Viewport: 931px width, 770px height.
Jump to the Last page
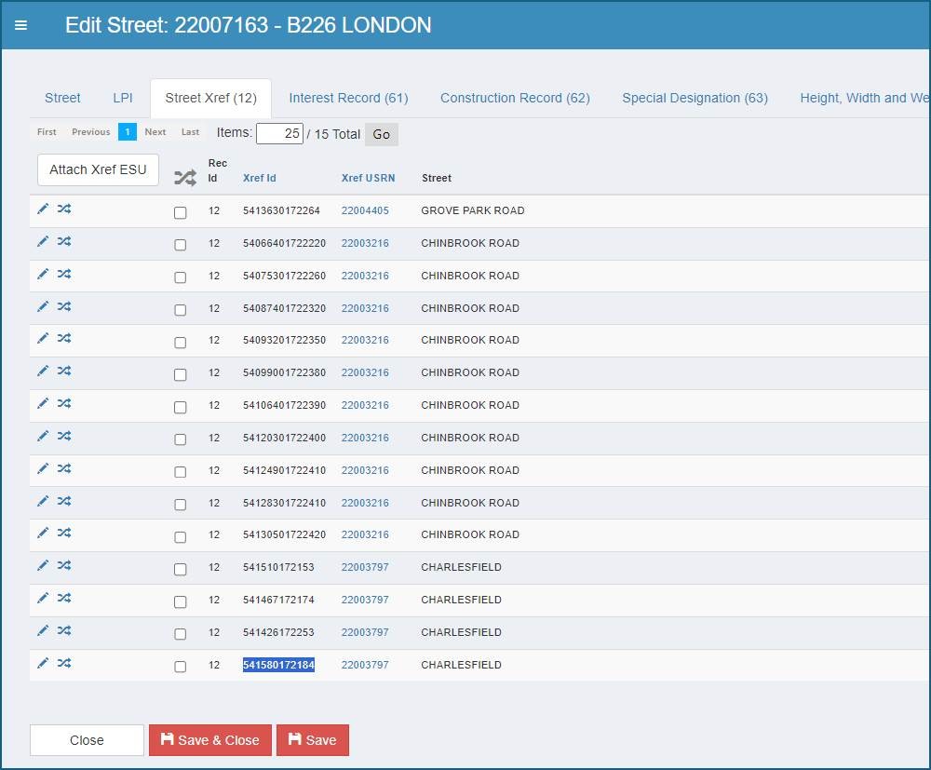(x=190, y=132)
